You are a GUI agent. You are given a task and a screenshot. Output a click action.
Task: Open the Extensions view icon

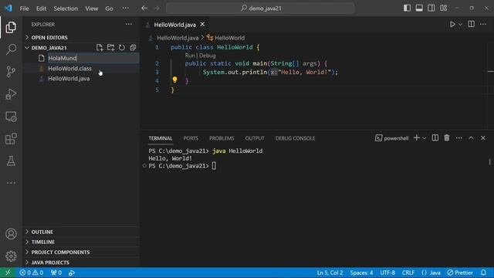(x=11, y=139)
